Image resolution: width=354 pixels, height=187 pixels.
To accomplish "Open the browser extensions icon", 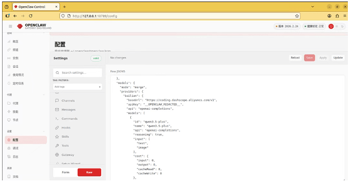I will pos(337,16).
